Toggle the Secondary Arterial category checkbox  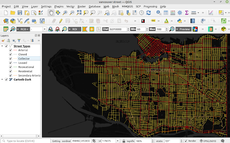click(x=10, y=75)
